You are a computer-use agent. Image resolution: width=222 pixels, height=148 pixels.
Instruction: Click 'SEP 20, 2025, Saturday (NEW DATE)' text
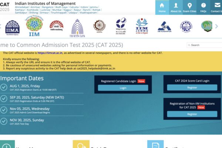[x=37, y=97]
